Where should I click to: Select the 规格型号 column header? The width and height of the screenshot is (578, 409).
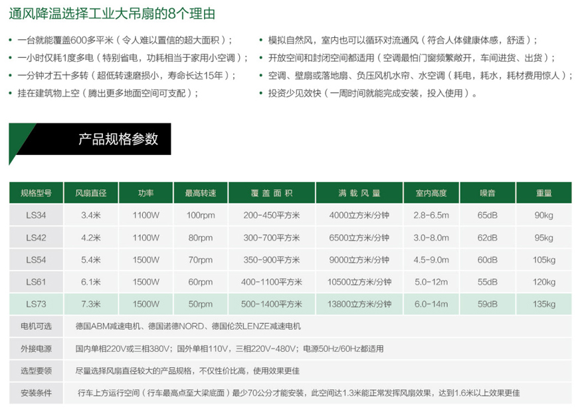point(36,193)
